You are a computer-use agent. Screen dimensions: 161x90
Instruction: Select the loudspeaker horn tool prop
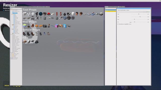(69, 14)
